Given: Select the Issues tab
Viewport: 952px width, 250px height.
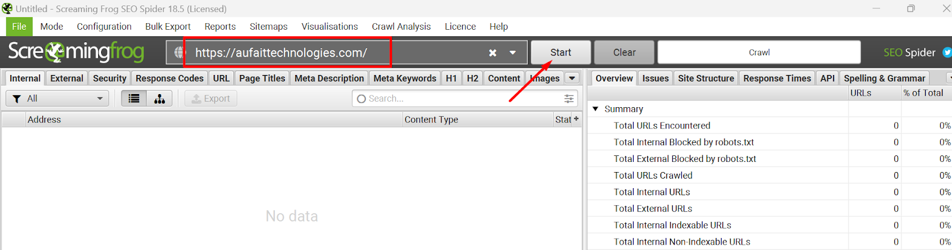Looking at the screenshot, I should click(655, 78).
